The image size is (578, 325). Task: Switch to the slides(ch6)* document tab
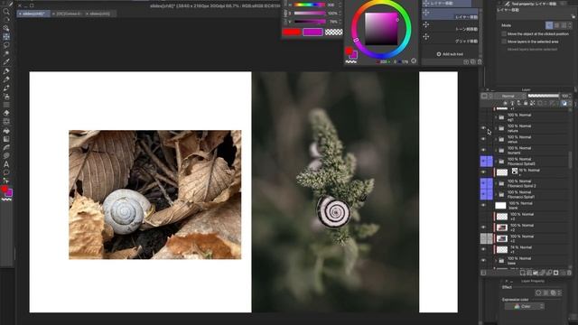tap(34, 14)
